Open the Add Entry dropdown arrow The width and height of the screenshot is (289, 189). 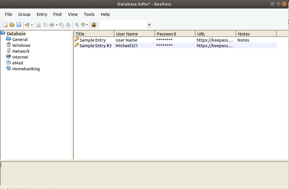coord(31,25)
